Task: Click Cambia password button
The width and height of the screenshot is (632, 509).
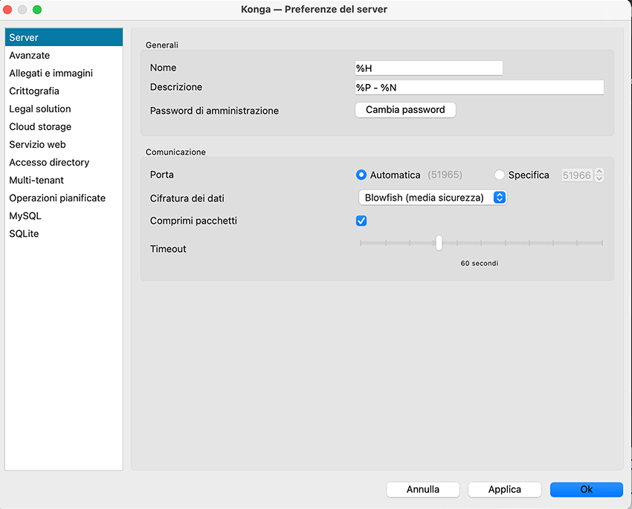Action: [405, 110]
